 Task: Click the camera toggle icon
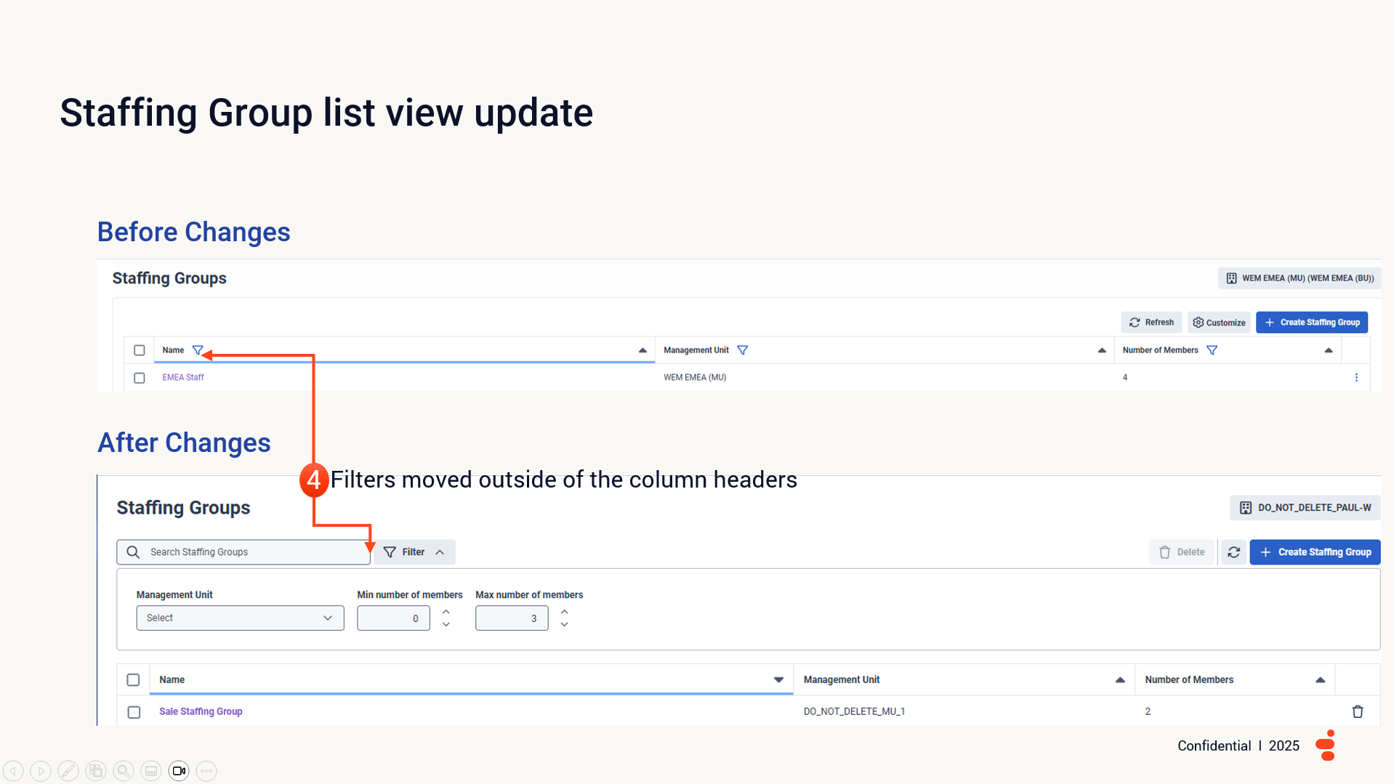click(179, 771)
